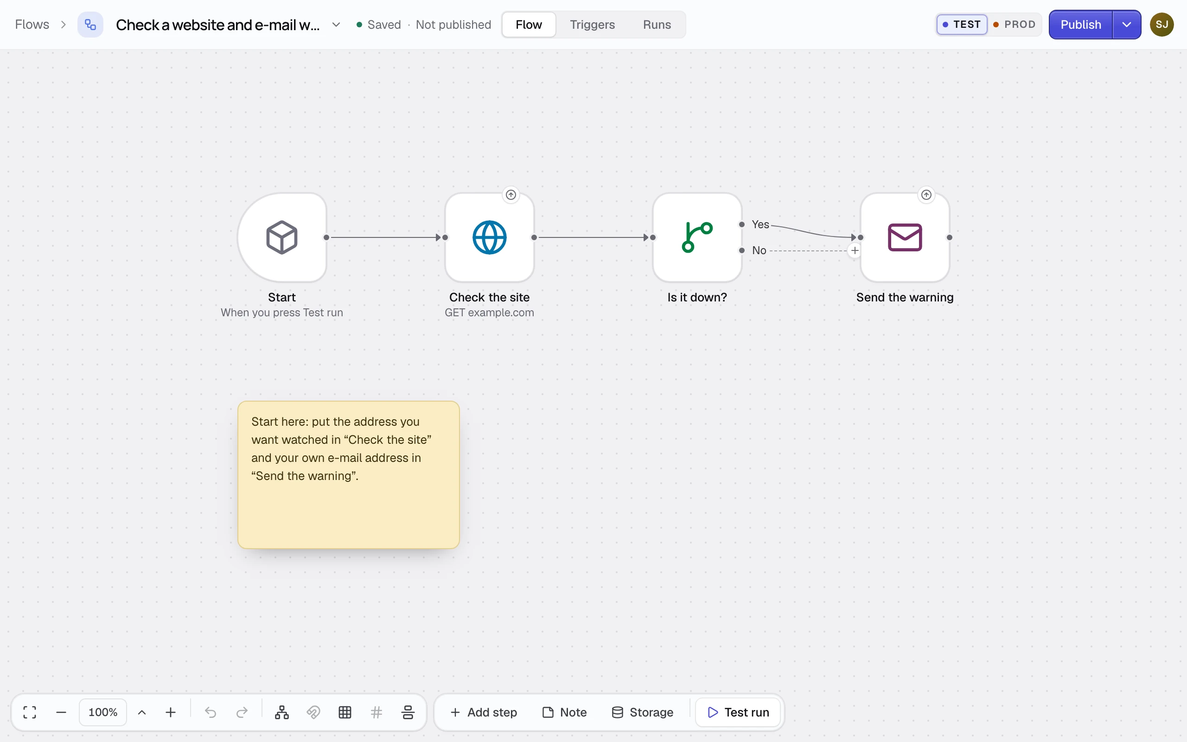Select the Flow tab
The height and width of the screenshot is (742, 1187).
pyautogui.click(x=529, y=25)
